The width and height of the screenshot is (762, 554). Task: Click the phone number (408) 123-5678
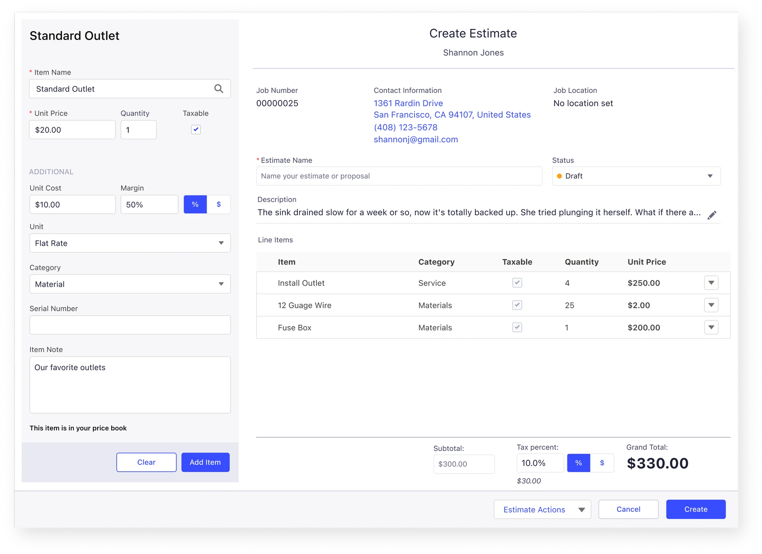click(405, 127)
